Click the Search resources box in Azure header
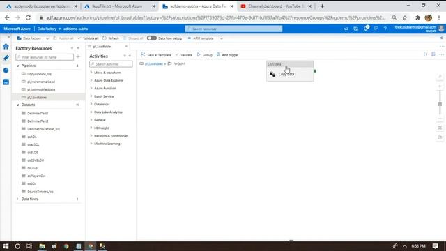Screen dimensions: 446x251 click(233, 29)
